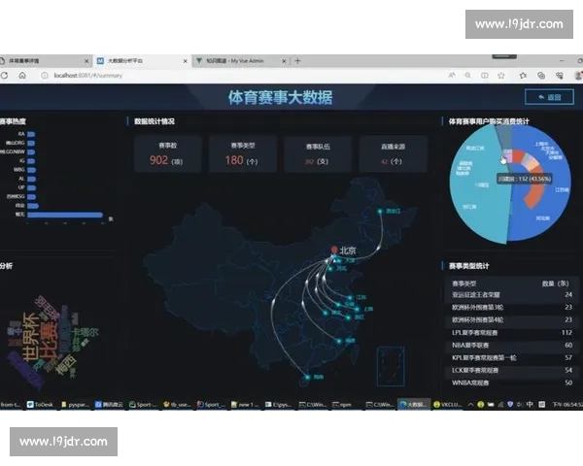
Task: Click the 直播来源 statistic card
Action: click(x=393, y=153)
